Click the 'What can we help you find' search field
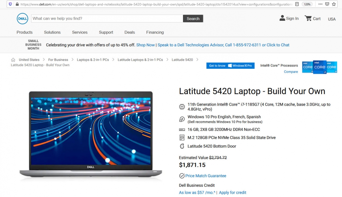The height and width of the screenshot is (197, 342). click(x=107, y=18)
